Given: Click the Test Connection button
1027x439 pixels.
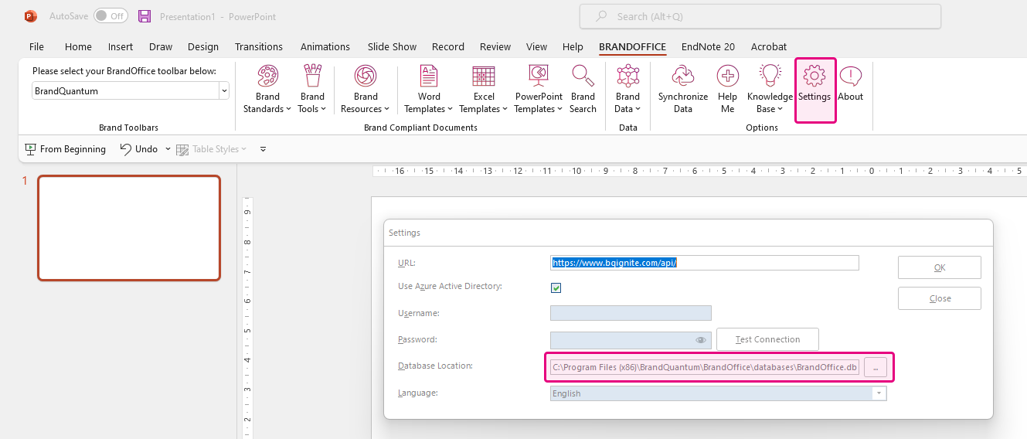Looking at the screenshot, I should click(x=767, y=339).
